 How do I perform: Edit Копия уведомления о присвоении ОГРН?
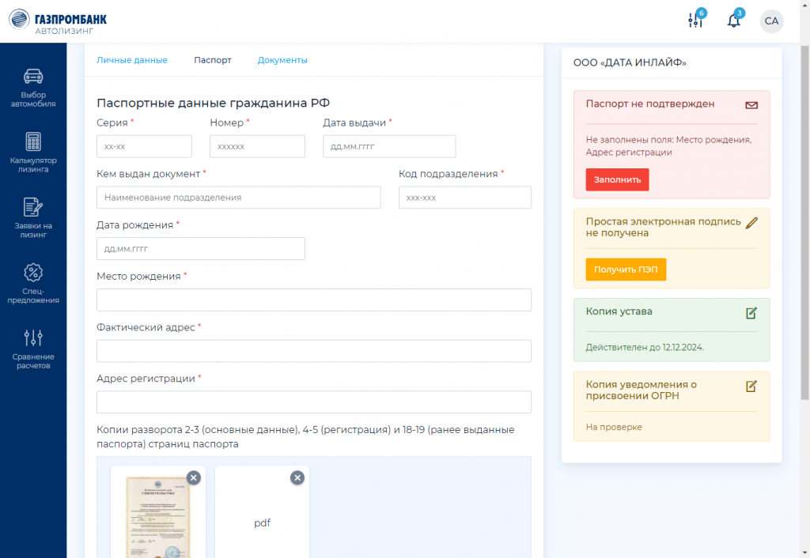tap(751, 386)
